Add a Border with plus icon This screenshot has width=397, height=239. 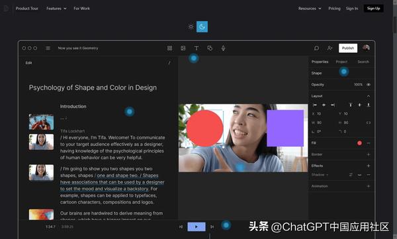[369, 154]
